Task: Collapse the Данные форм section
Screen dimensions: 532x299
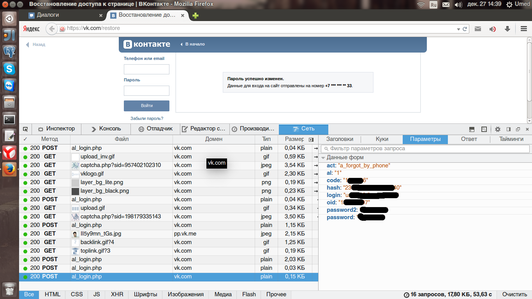Action: click(x=323, y=158)
